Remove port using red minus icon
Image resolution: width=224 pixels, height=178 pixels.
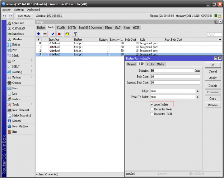pyautogui.click(x=45, y=34)
